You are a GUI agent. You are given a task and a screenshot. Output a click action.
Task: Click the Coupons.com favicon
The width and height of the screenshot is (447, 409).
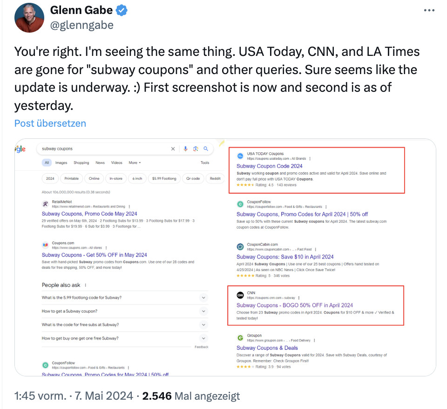coord(45,245)
